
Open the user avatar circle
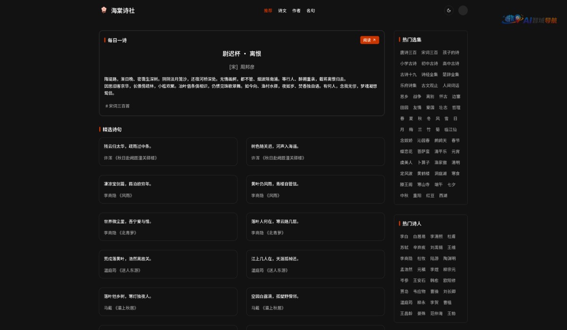pyautogui.click(x=463, y=10)
